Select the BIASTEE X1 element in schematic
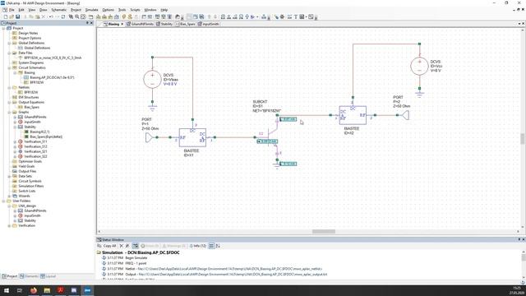The height and width of the screenshot is (296, 526). pos(192,137)
